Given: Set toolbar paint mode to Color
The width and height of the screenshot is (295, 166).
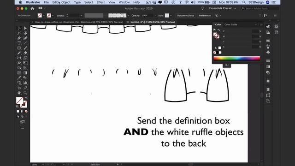Looking at the screenshot, I should (18, 112).
